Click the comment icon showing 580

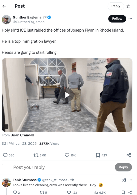coord(5,155)
